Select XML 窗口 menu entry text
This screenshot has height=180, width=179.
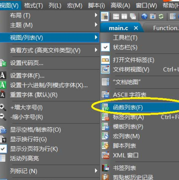pyautogui.click(x=126, y=155)
